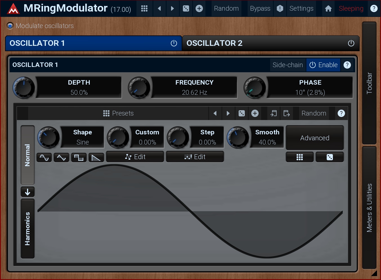Expand the Toolbar side panel
Viewport: 381px width, 280px height.
click(369, 83)
